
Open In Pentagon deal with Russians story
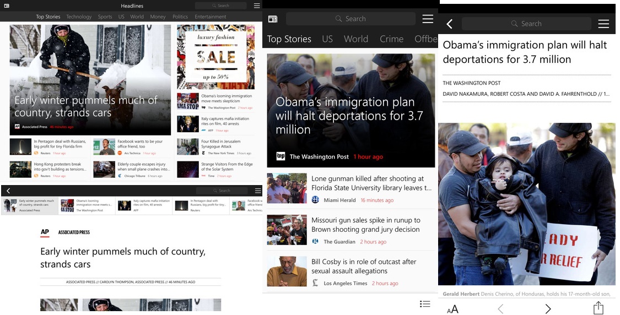coord(50,147)
